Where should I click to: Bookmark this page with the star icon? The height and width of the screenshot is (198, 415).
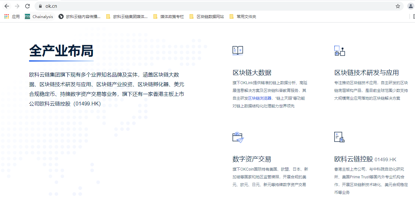click(x=398, y=6)
